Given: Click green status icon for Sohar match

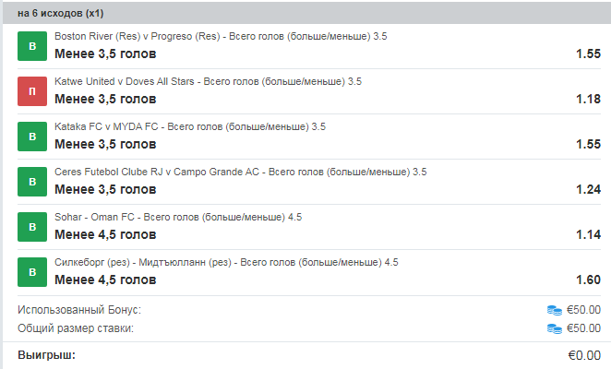Looking at the screenshot, I should [x=32, y=227].
